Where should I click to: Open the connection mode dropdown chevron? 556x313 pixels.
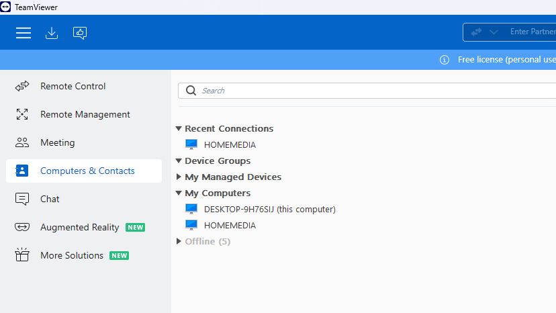(x=494, y=32)
